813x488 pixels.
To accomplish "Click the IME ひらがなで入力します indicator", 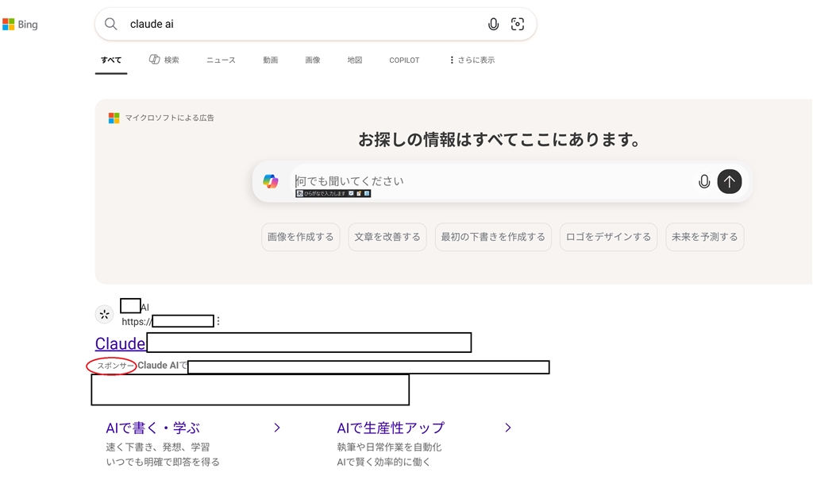I will click(x=333, y=194).
